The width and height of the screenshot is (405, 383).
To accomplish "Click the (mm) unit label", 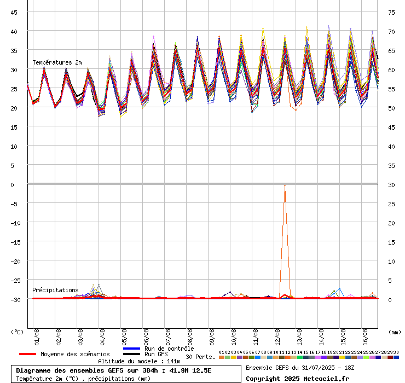I will click(395, 332).
